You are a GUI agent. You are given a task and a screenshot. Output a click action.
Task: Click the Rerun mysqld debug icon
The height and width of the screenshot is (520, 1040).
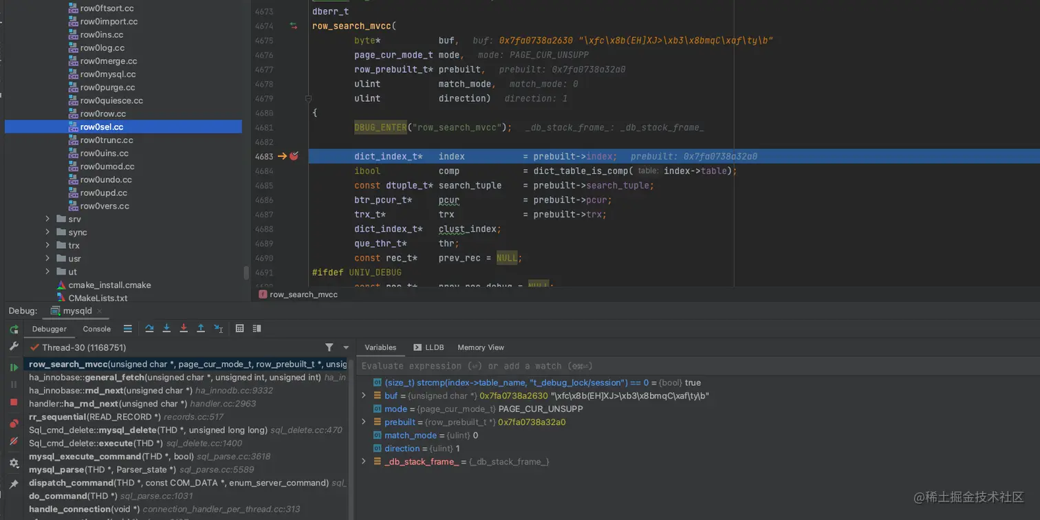[14, 329]
